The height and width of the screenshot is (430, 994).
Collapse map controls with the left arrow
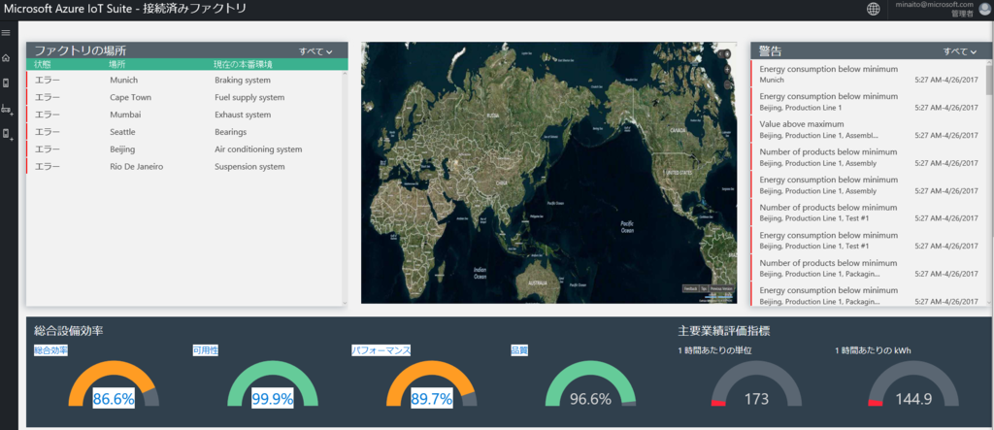click(720, 53)
